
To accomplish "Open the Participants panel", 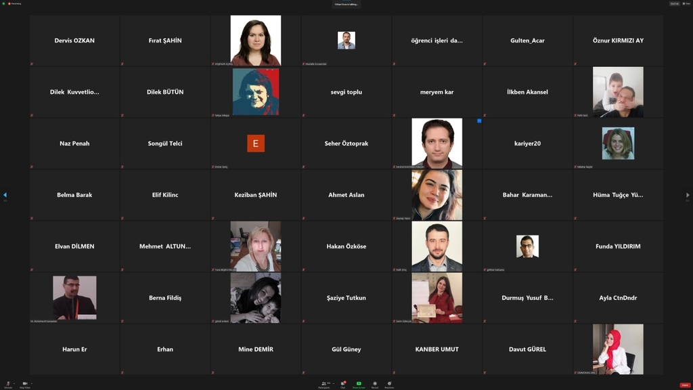I will coord(323,384).
